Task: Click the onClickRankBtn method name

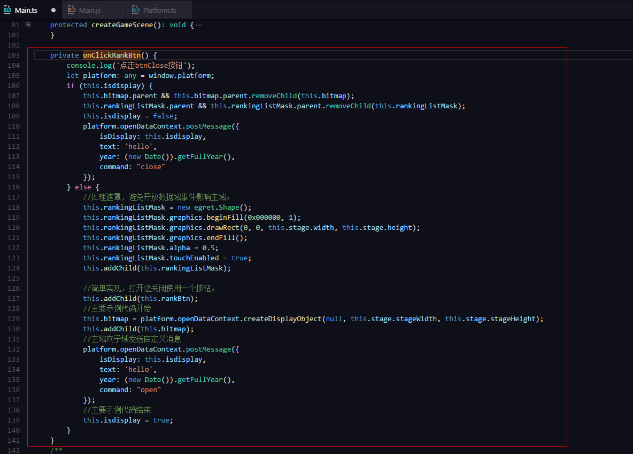Action: tap(111, 55)
